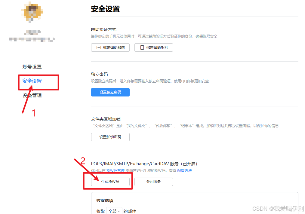The image size is (305, 214).
Task: Click the 关闭服务 button
Action: click(x=154, y=182)
